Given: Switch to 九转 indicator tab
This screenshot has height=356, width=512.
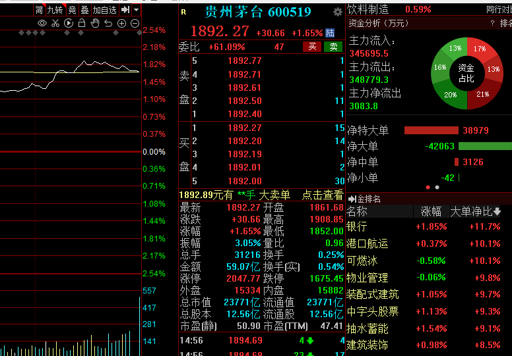Looking at the screenshot, I should (x=55, y=10).
